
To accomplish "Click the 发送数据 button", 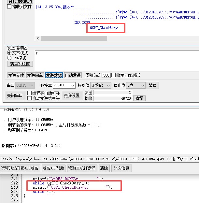I will click(54, 75).
